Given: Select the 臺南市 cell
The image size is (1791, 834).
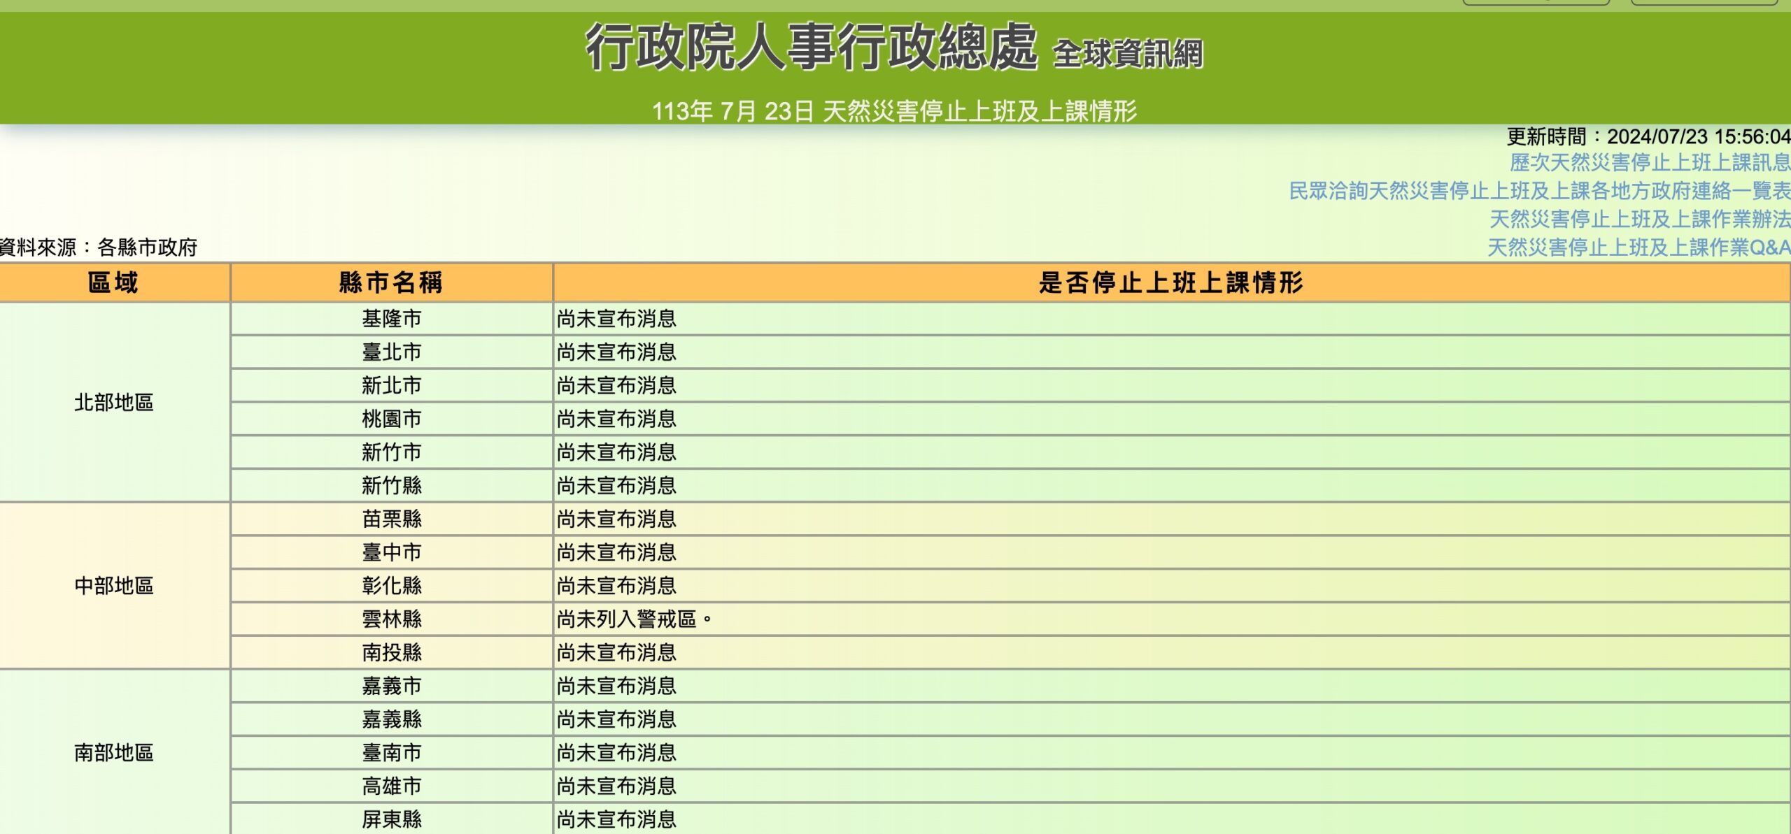Looking at the screenshot, I should click(x=392, y=752).
